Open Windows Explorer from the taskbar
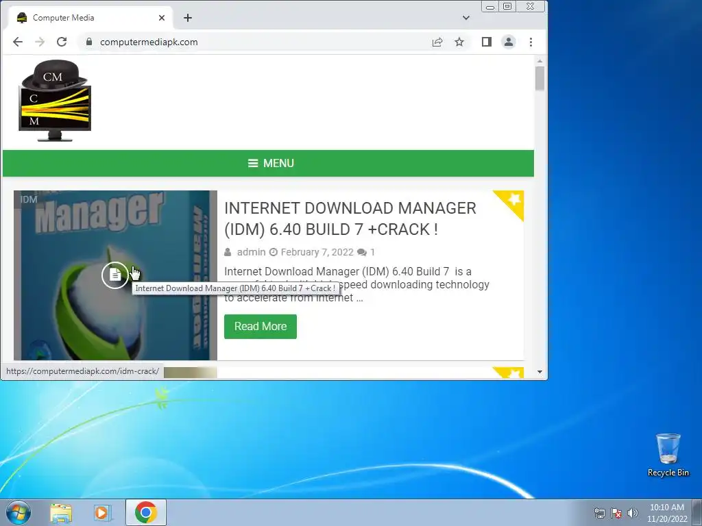 [61, 512]
